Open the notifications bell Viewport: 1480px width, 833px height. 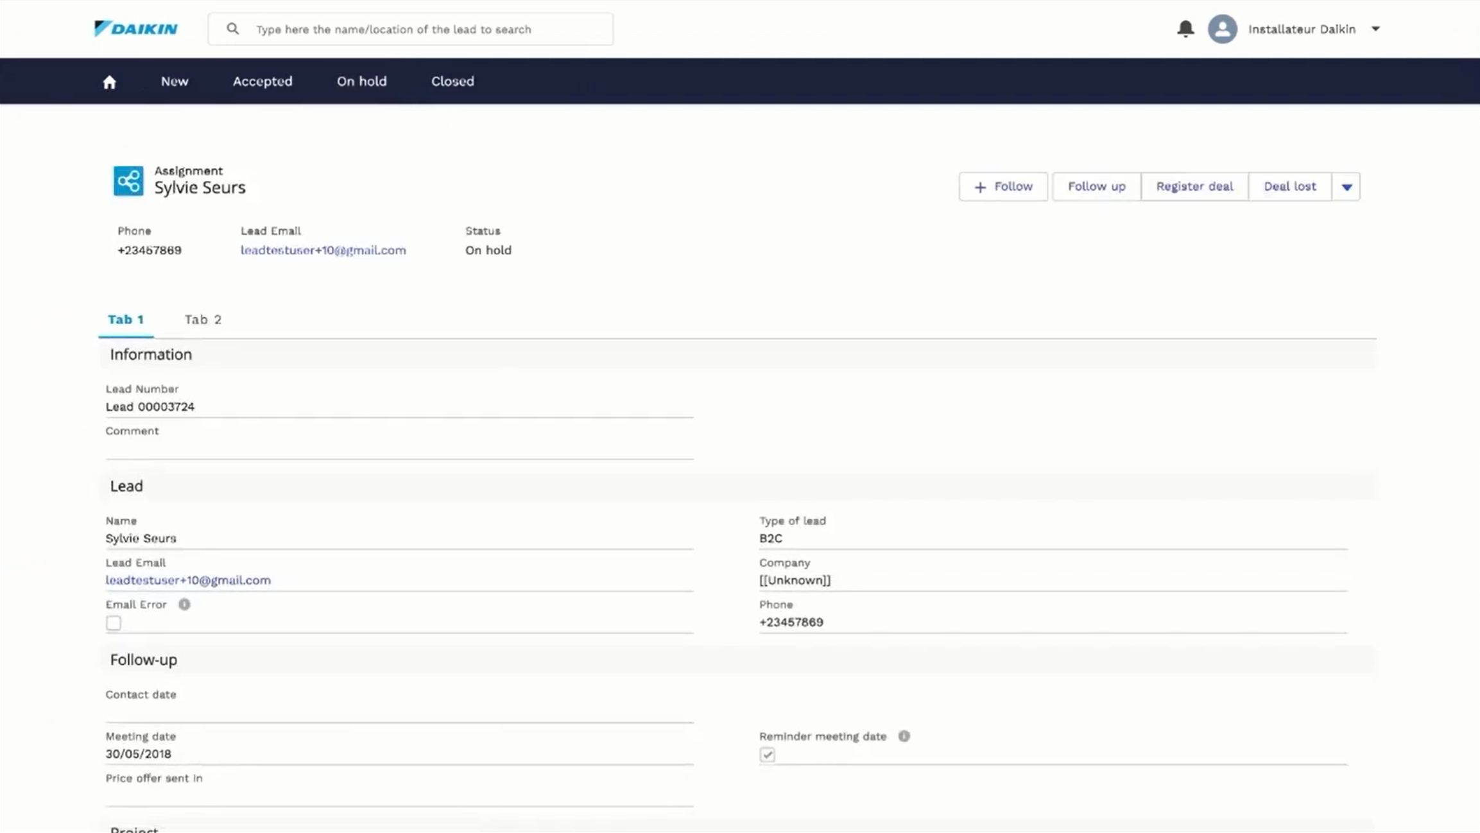(1185, 29)
